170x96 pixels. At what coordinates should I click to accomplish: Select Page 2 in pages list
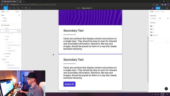(x=5, y=21)
